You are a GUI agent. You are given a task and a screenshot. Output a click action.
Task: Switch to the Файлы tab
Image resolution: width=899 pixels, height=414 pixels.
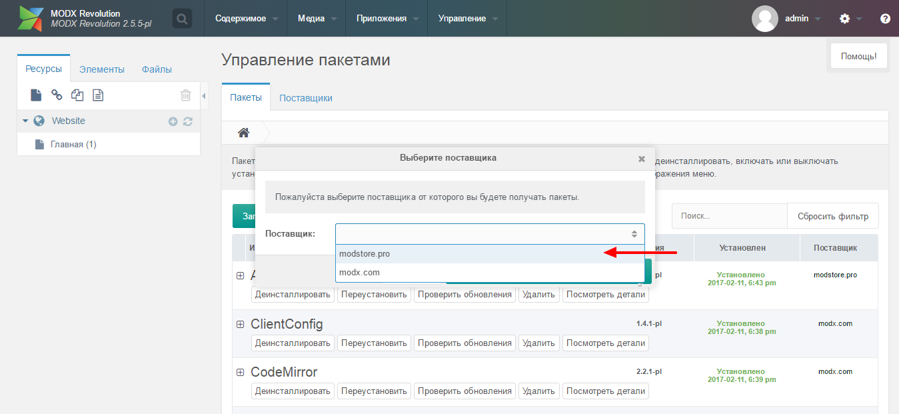coord(157,69)
